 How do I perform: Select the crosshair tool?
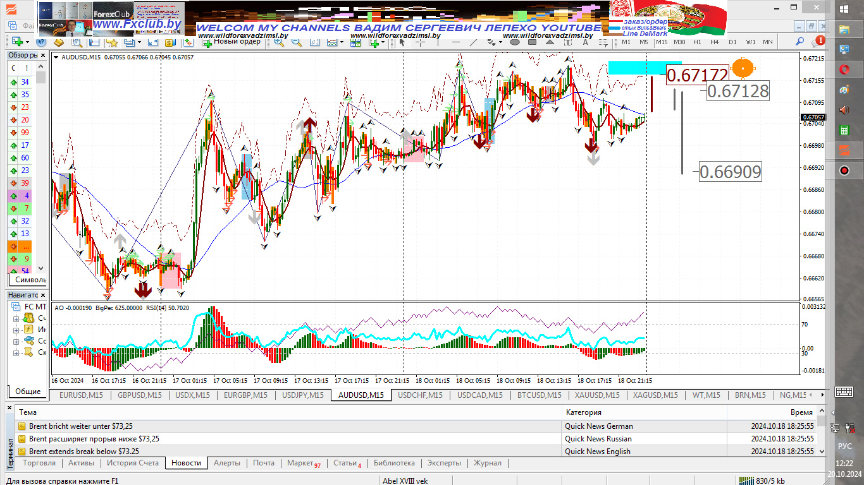pyautogui.click(x=419, y=42)
